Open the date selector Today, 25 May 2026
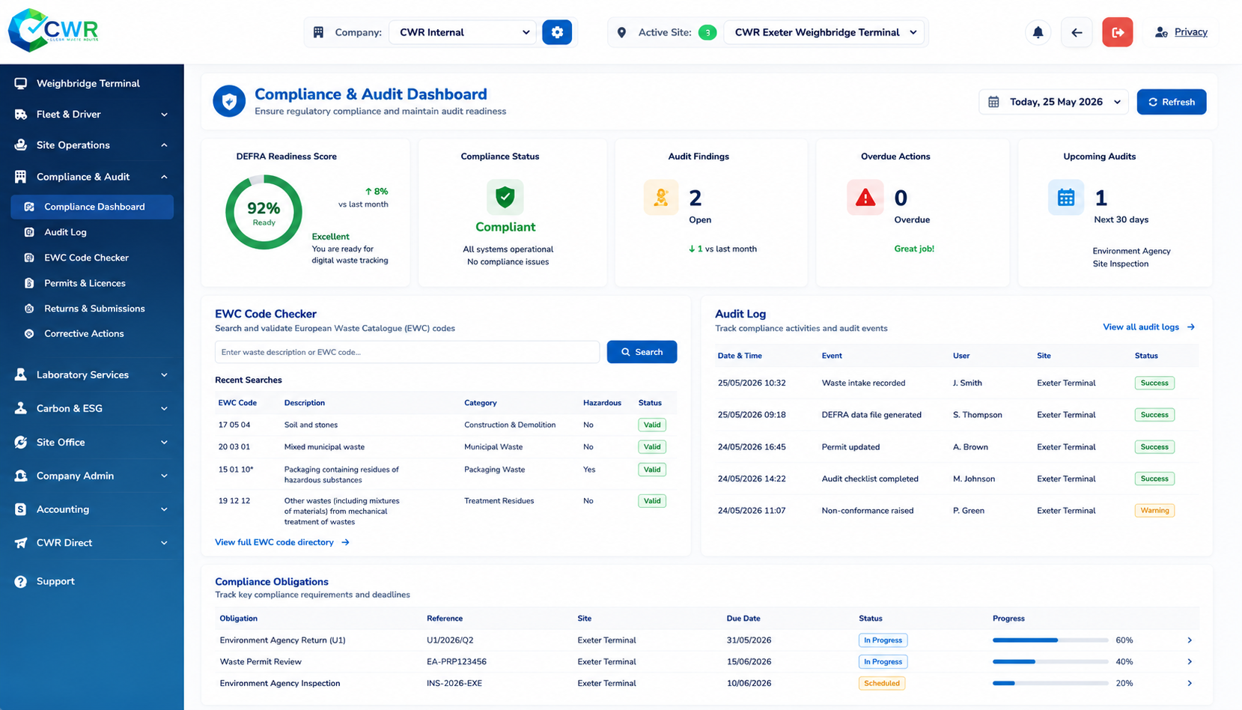 1055,102
